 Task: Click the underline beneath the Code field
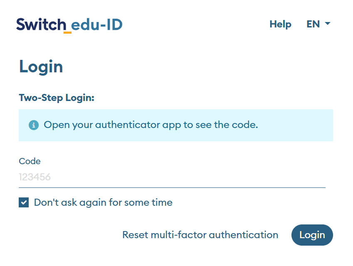172,187
